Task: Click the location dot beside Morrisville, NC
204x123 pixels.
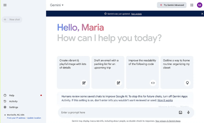Action: 5,115
